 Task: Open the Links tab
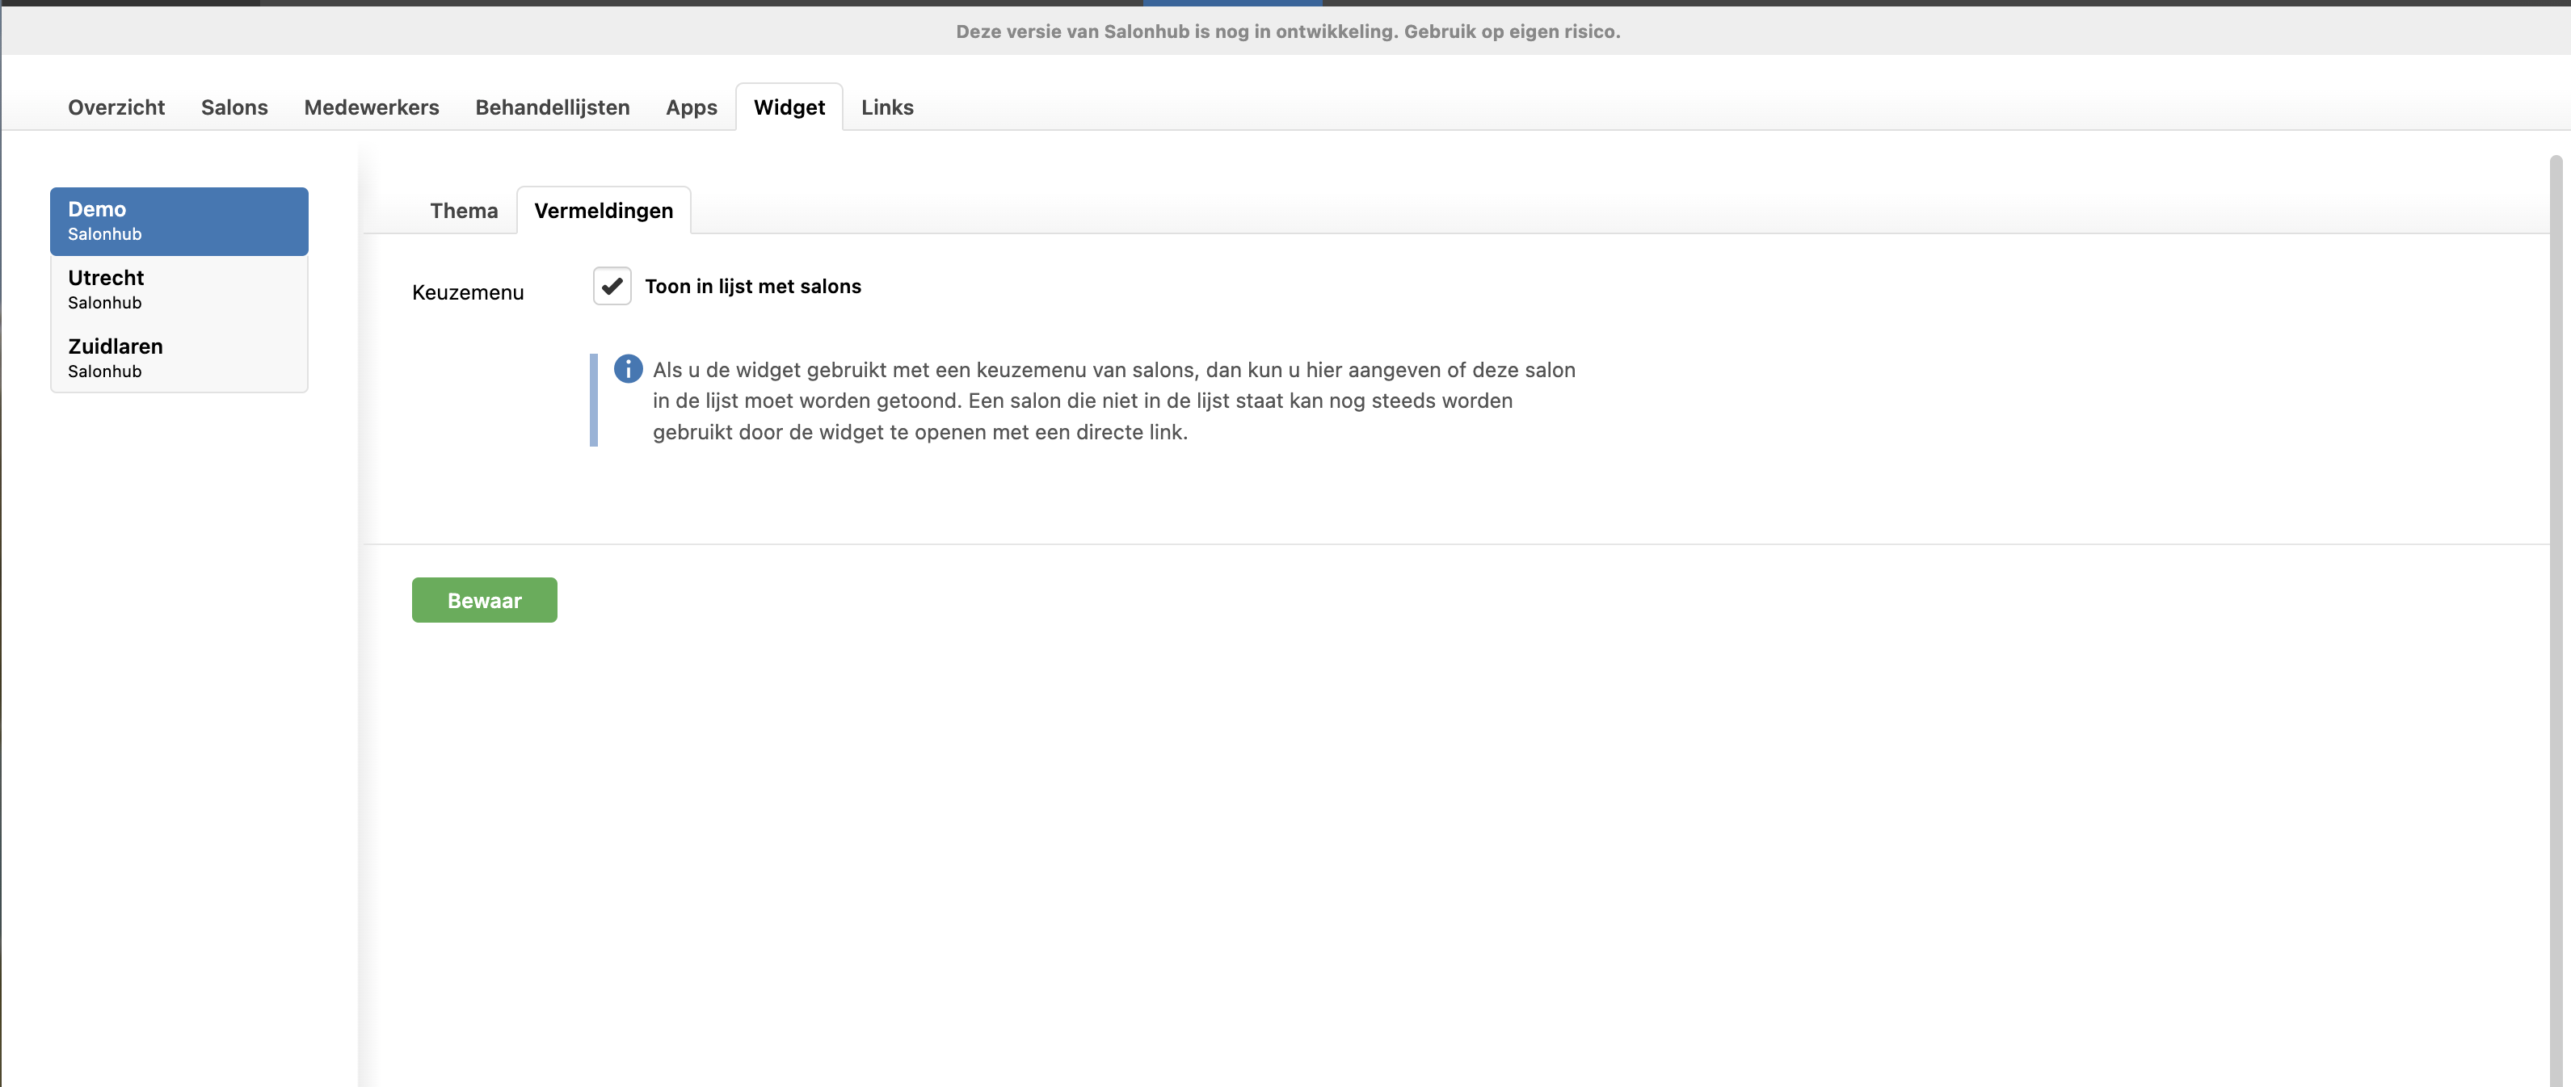886,107
